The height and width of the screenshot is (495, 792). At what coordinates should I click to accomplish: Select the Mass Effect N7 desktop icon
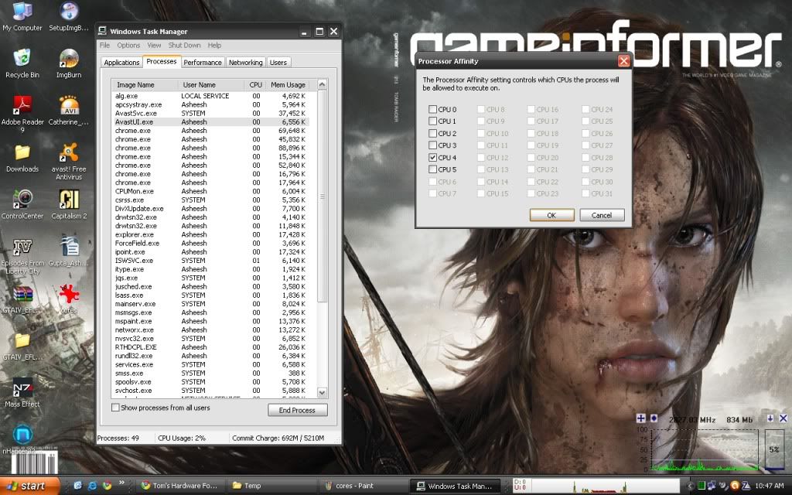tap(22, 392)
